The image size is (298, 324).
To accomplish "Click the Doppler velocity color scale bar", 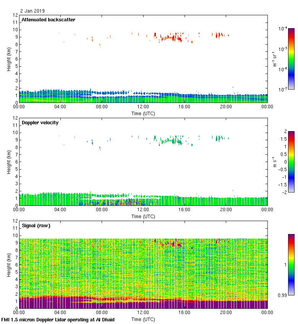I will 291,162.
